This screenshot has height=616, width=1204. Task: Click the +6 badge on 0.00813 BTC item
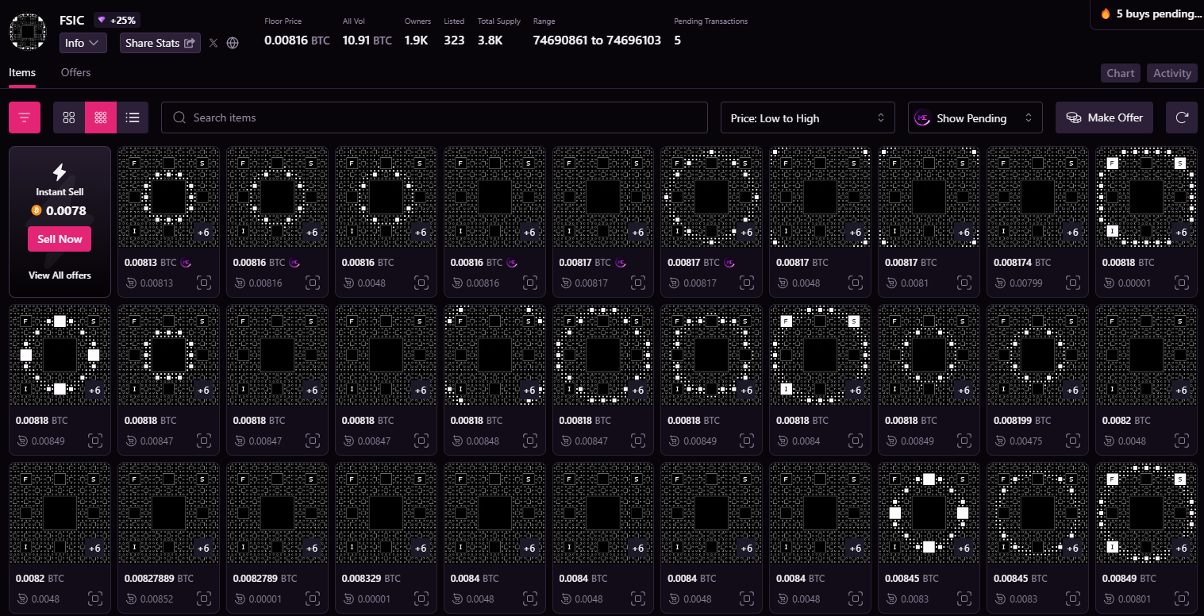(x=203, y=232)
